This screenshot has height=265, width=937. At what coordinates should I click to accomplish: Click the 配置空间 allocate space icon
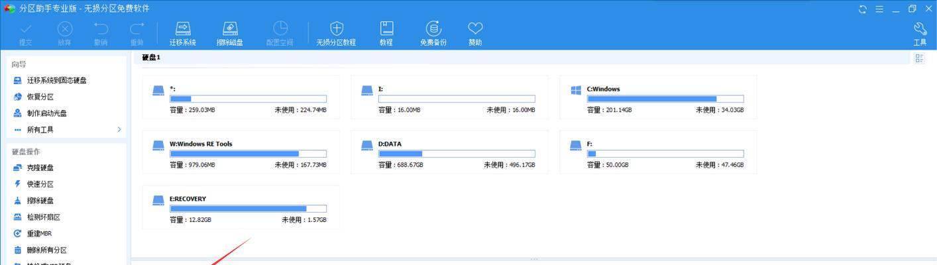pos(280,28)
